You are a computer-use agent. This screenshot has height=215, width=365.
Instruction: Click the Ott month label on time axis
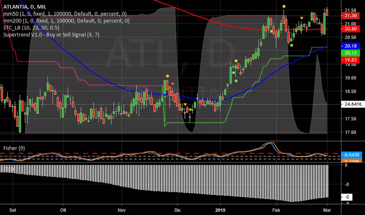[63, 210]
